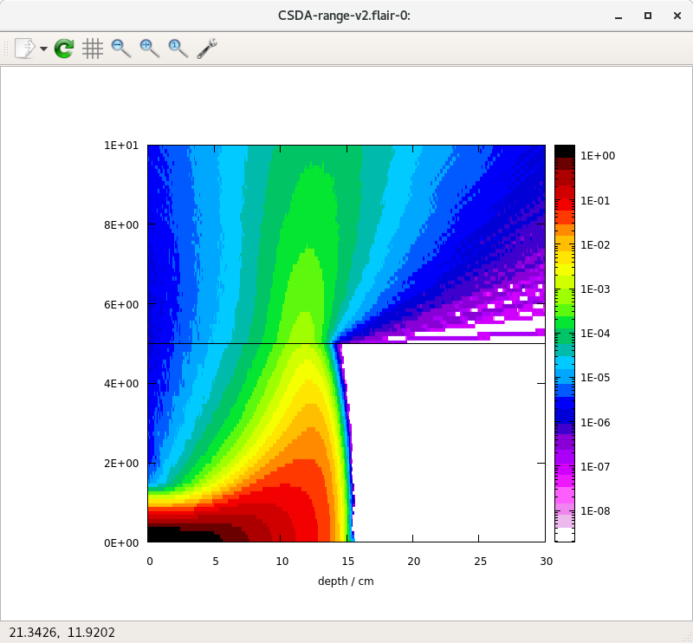
Task: Click the 1E+01 y-axis label
Action: 121,146
